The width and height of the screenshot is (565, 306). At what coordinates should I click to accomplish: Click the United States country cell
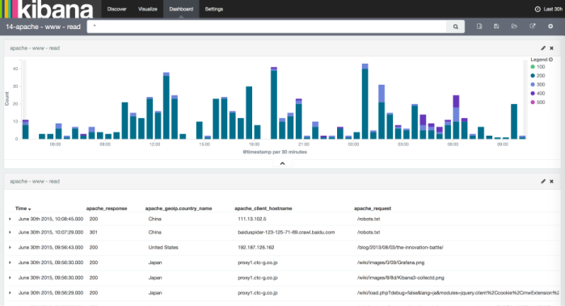[x=163, y=247]
